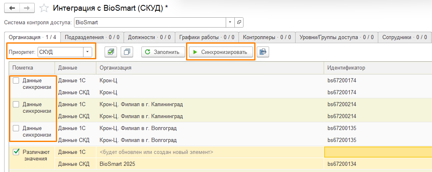This screenshot has width=432, height=172.
Task: Open the BioSmart system record via open icon
Action: click(x=239, y=22)
